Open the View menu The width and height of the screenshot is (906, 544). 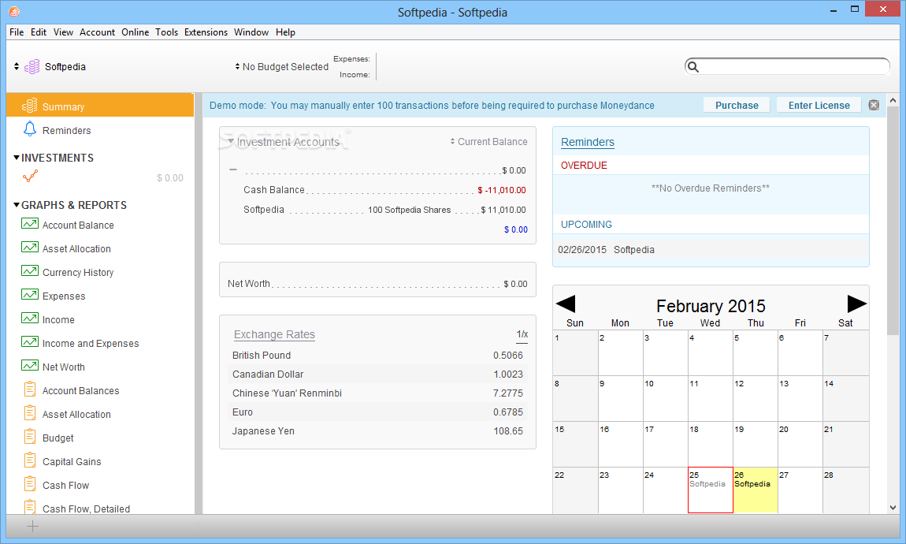coord(64,32)
